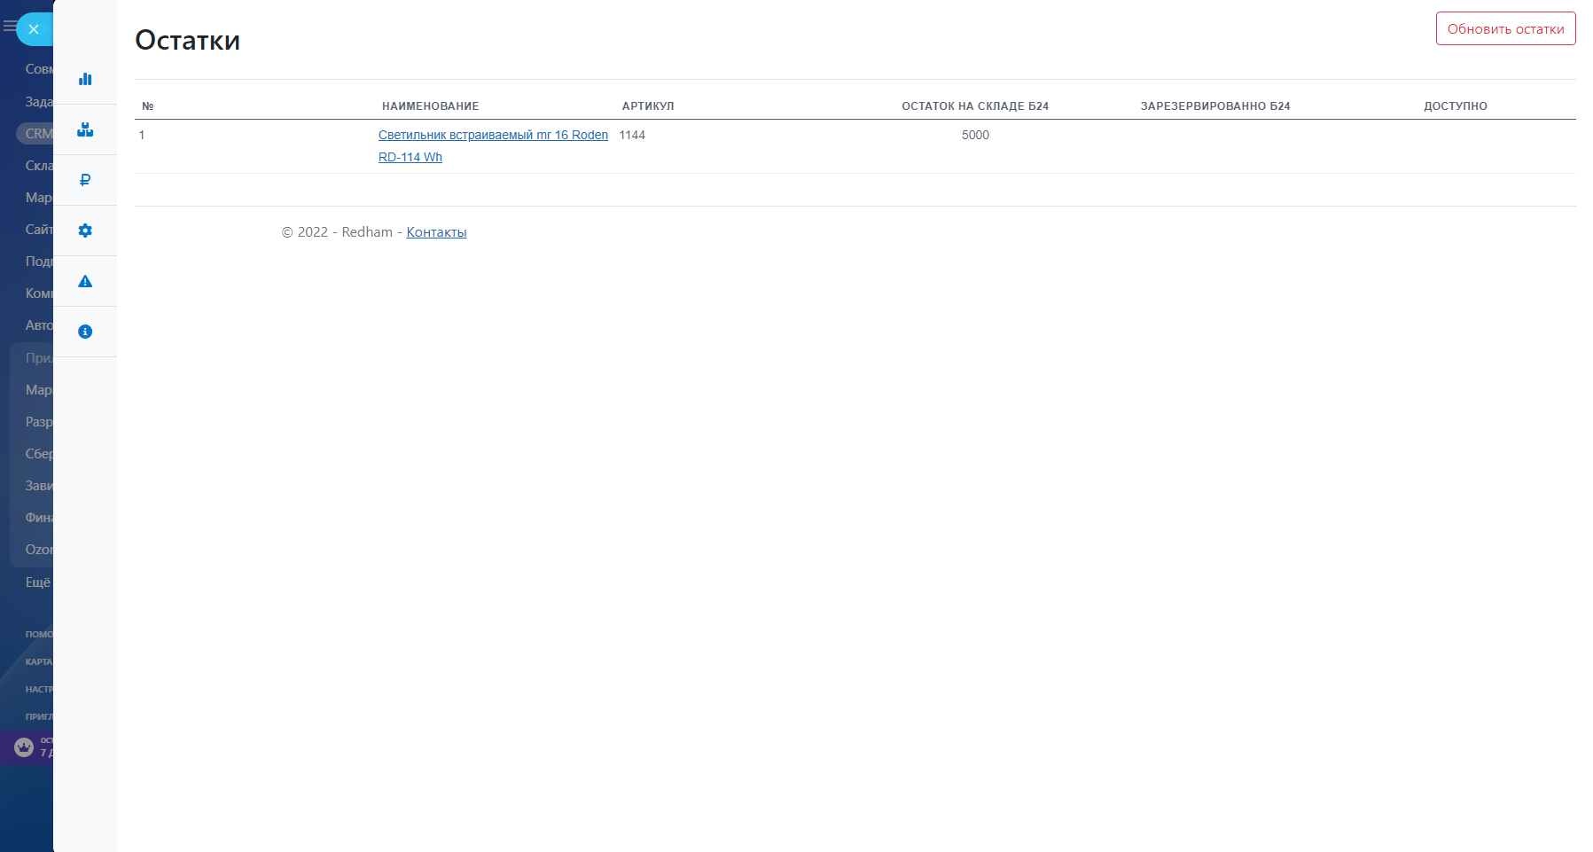
Task: Open the gear settings icon
Action: (85, 231)
